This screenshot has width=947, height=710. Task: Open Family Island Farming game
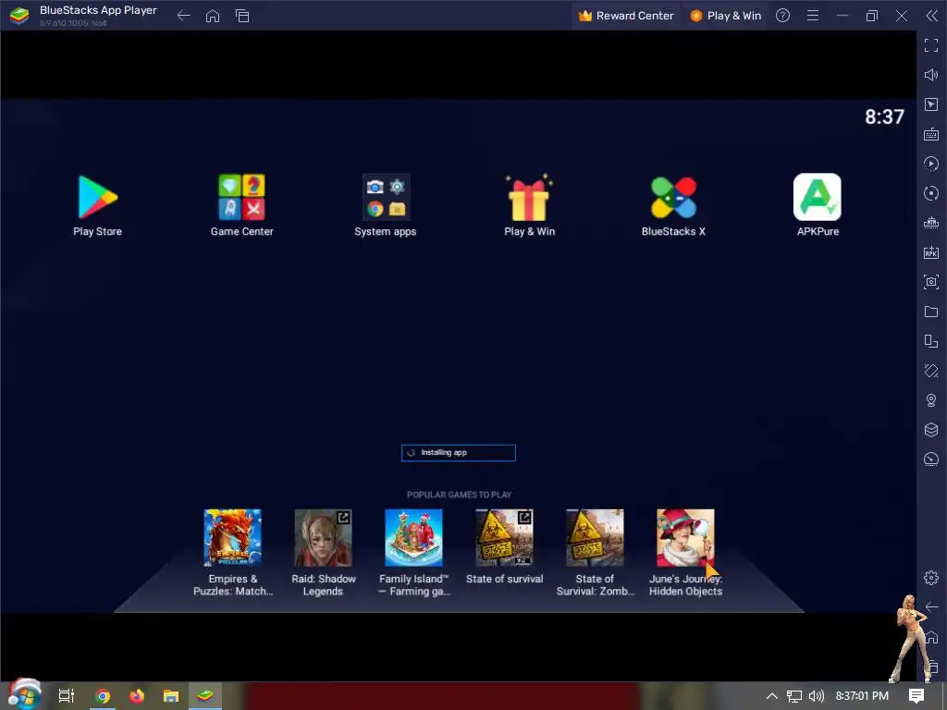point(413,553)
